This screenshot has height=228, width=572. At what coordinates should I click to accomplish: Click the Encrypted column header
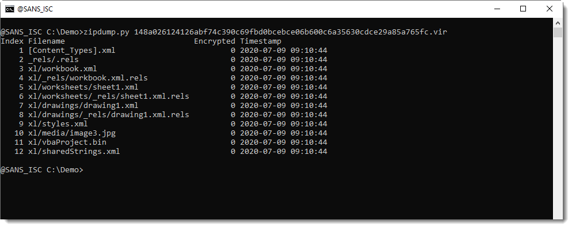click(x=215, y=41)
